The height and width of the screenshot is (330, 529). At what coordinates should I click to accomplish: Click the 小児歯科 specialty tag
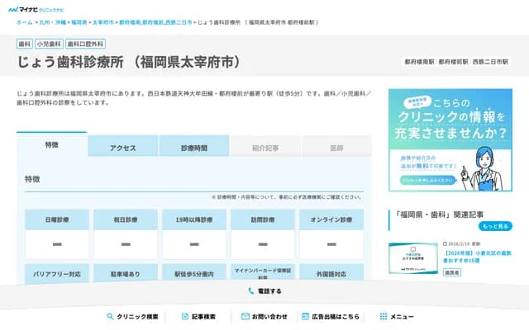50,45
